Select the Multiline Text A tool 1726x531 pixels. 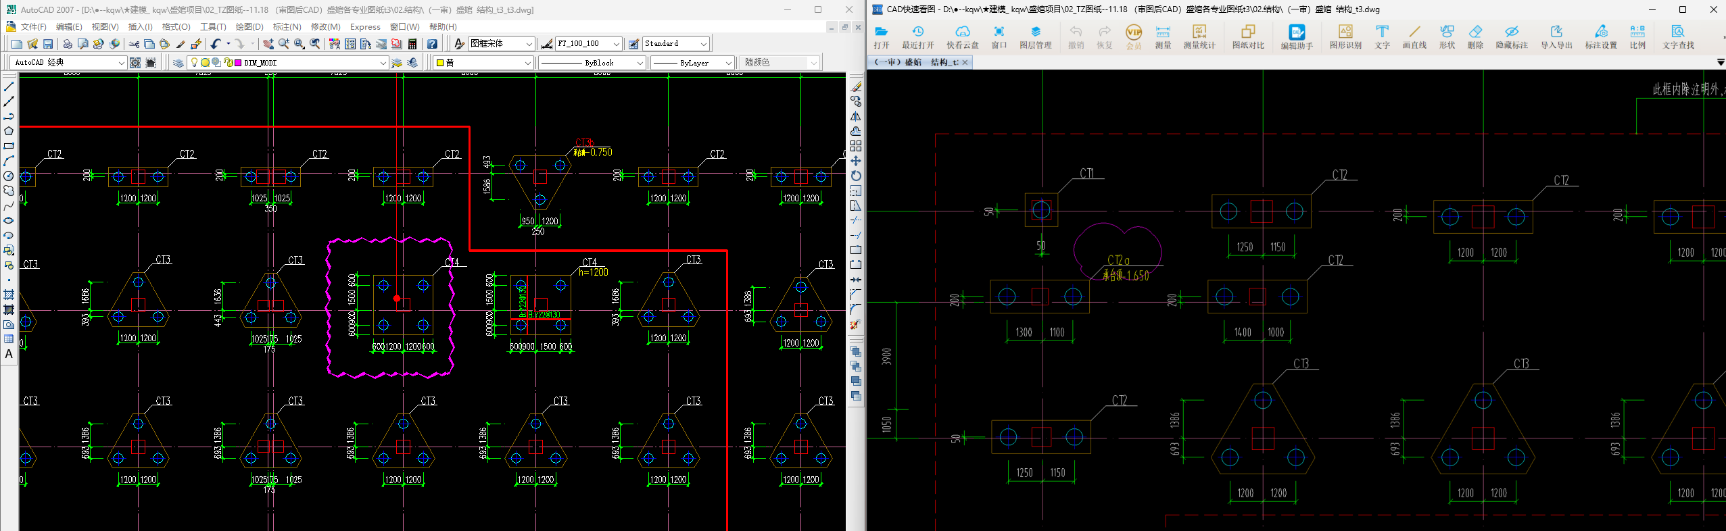9,354
